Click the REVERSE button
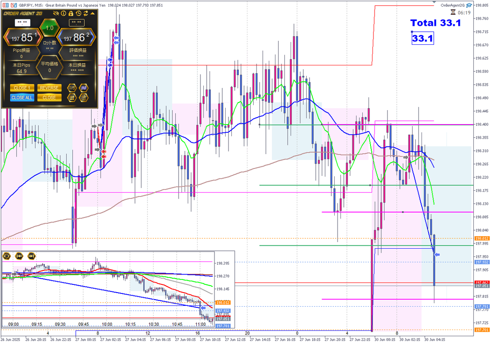 coord(49,88)
